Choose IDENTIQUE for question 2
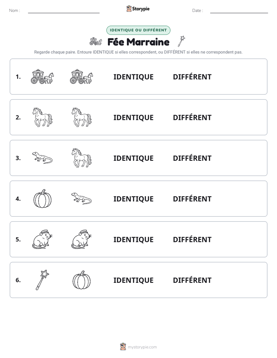 click(x=133, y=117)
